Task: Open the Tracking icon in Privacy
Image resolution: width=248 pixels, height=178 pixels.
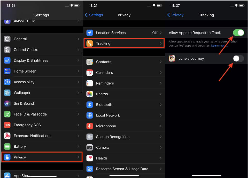Action: click(90, 43)
